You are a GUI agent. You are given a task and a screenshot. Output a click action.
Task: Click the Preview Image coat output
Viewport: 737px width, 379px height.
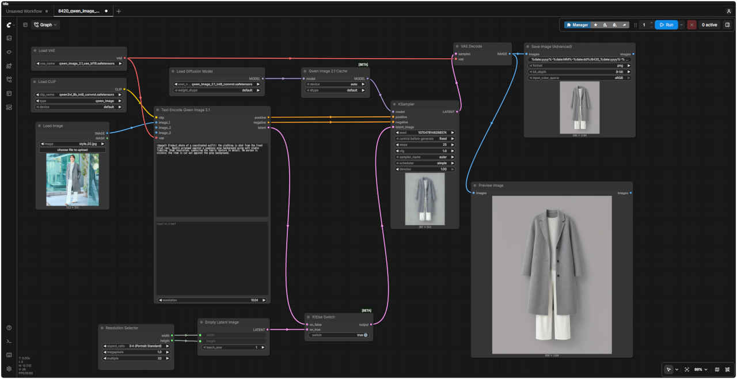pyautogui.click(x=552, y=275)
